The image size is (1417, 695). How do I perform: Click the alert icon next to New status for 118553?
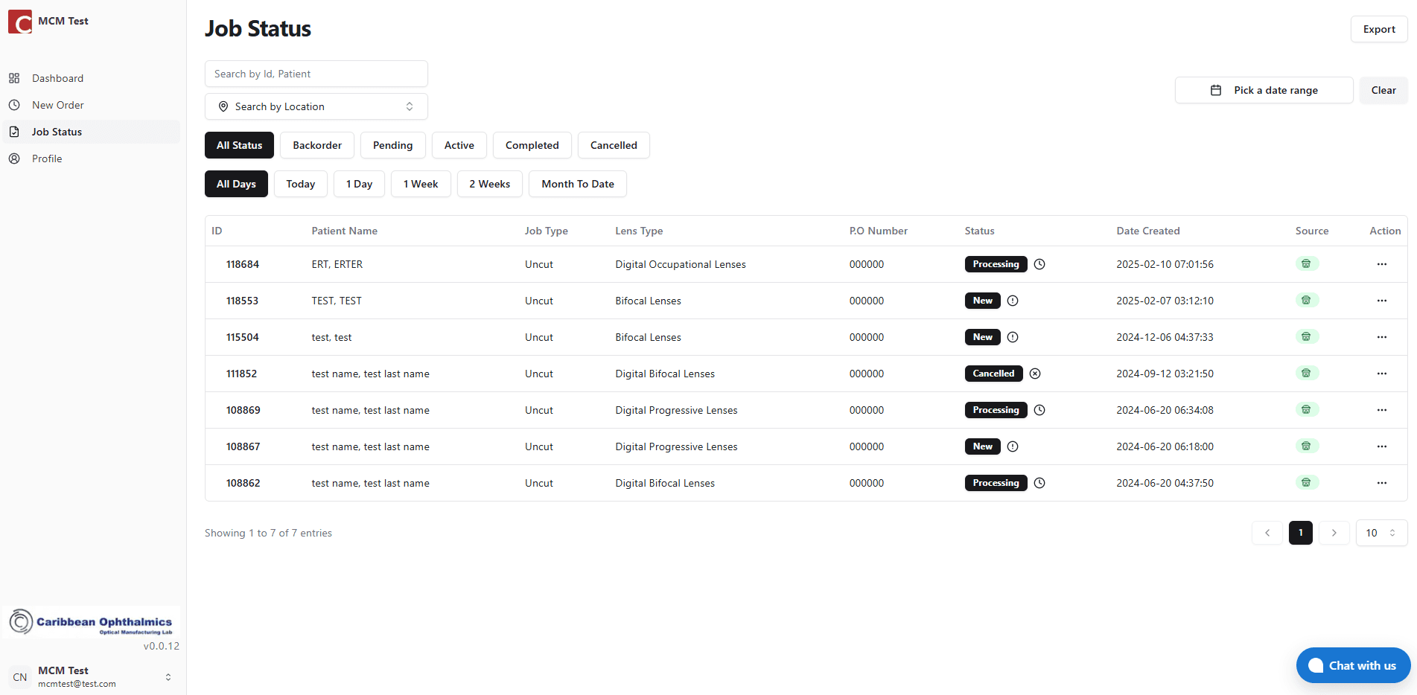click(x=1013, y=301)
